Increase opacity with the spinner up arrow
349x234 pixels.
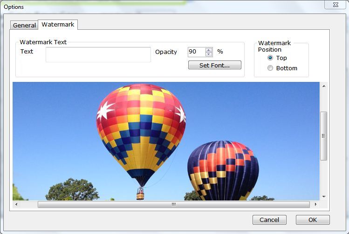tap(209, 50)
